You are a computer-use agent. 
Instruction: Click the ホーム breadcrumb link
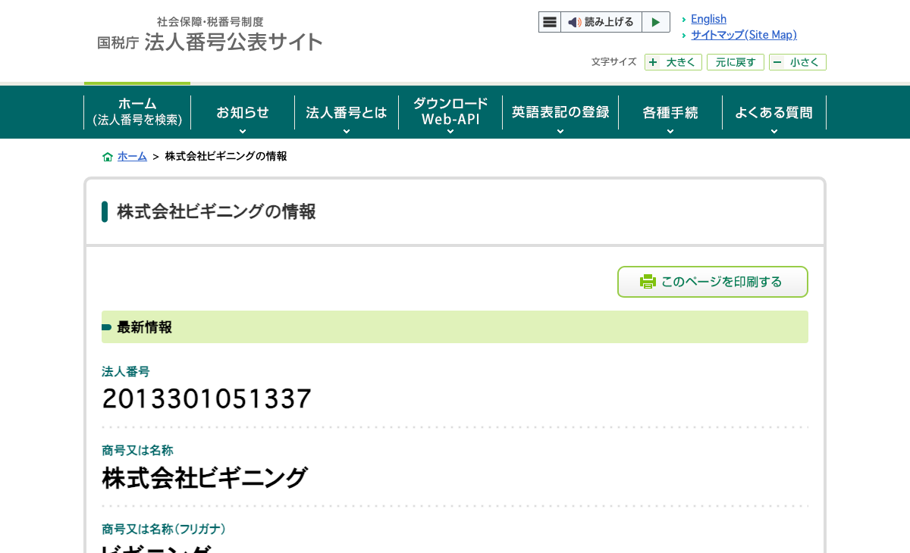point(132,156)
